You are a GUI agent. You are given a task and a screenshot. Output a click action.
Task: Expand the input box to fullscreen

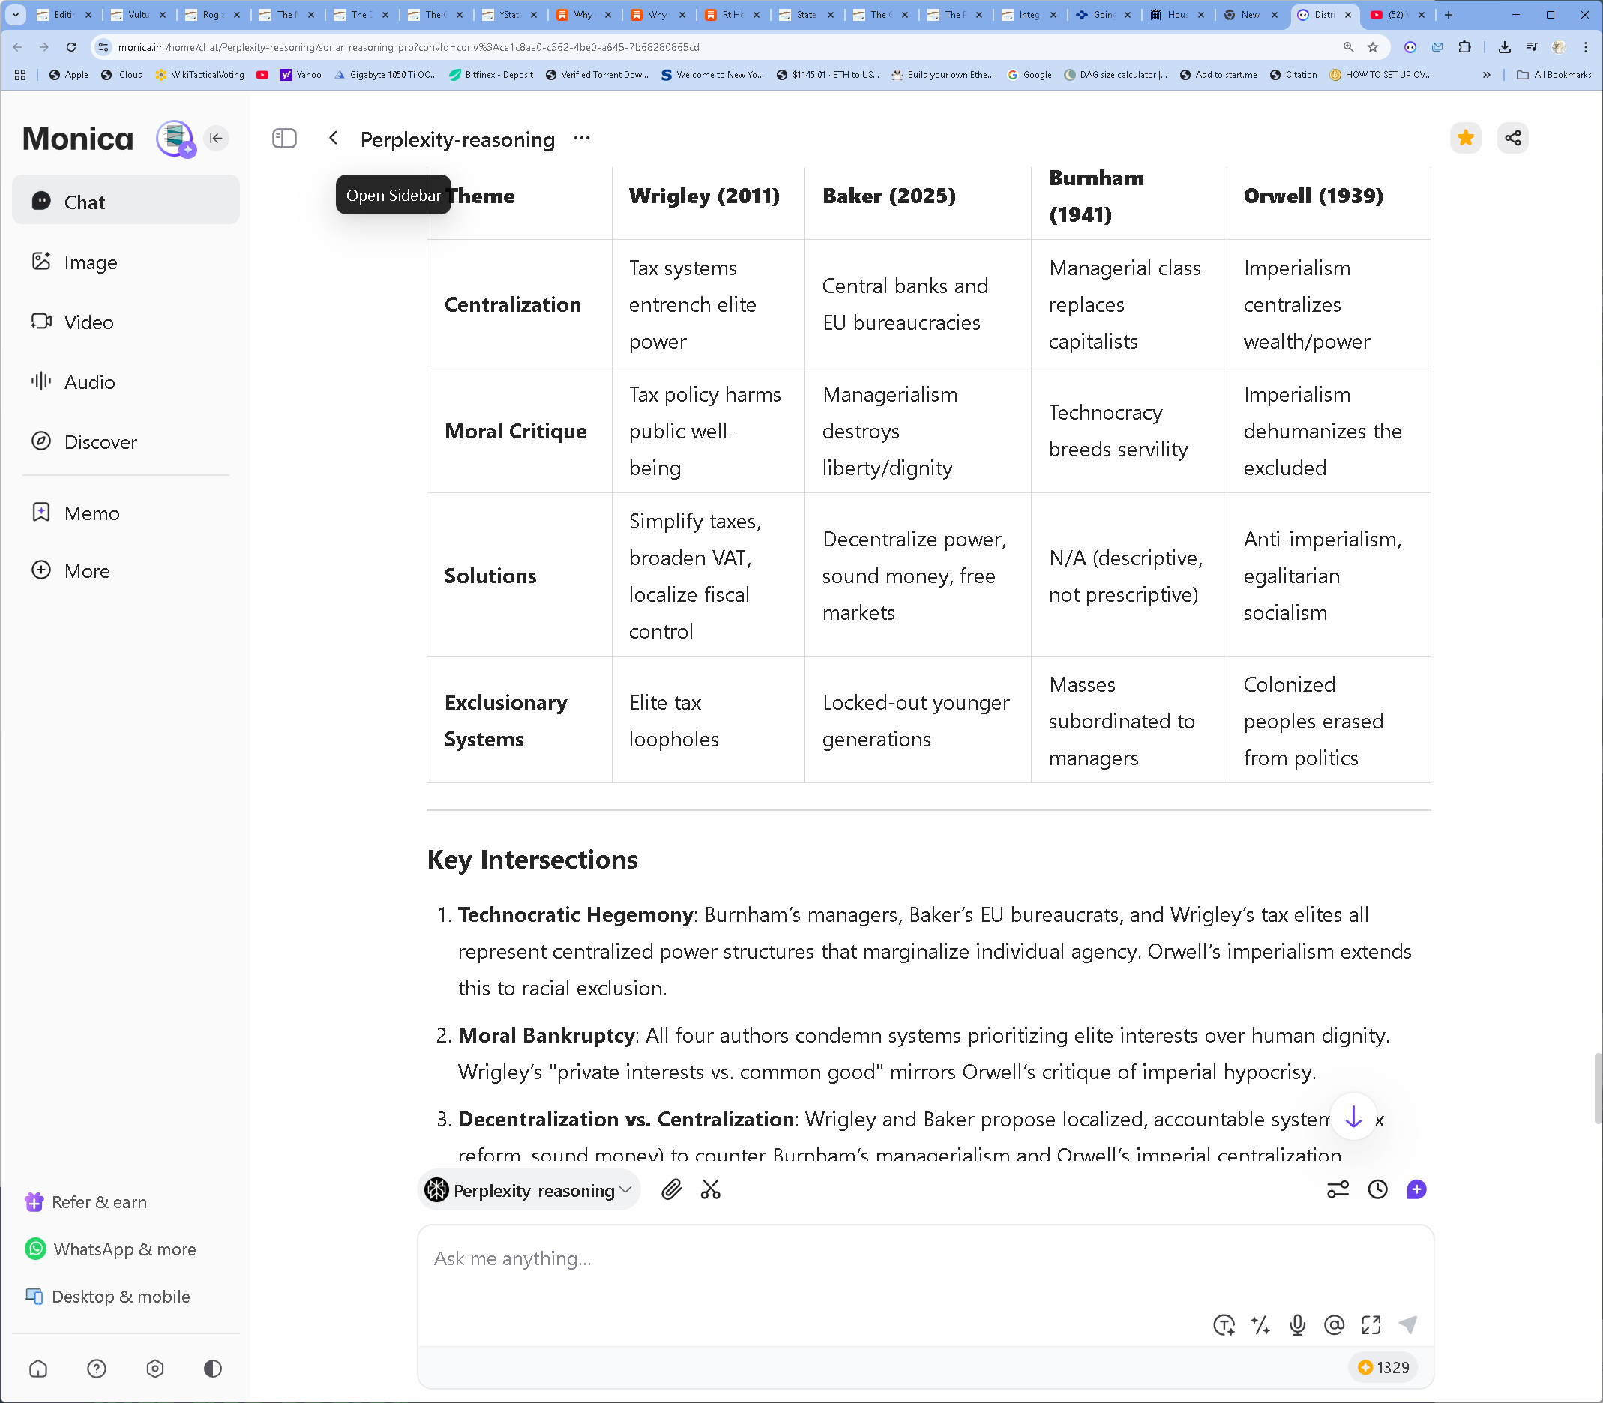[x=1371, y=1325]
